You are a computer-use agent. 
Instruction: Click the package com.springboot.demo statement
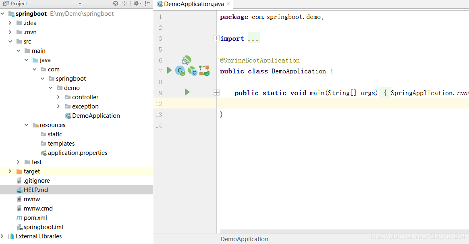point(272,17)
